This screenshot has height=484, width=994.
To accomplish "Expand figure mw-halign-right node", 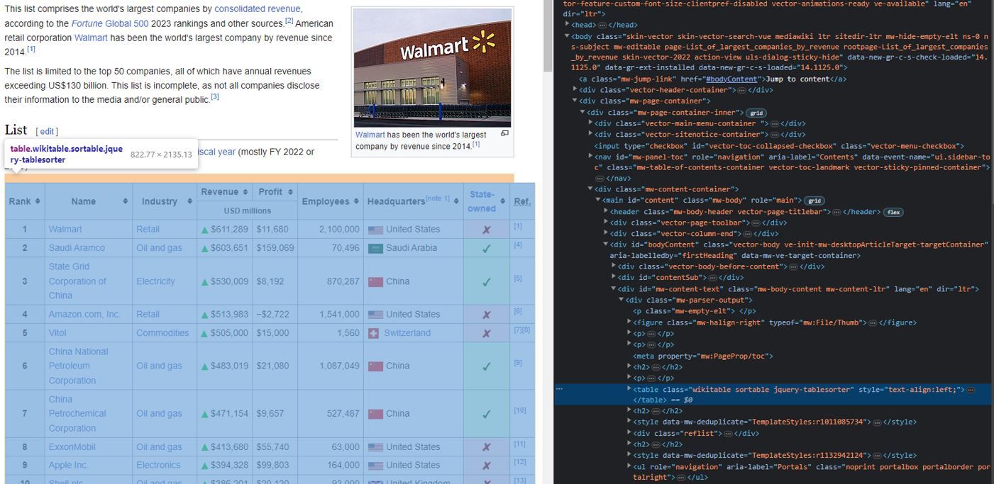I will [x=629, y=322].
